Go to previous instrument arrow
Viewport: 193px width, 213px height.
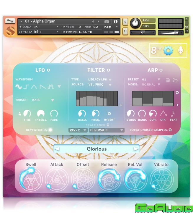click(x=93, y=22)
